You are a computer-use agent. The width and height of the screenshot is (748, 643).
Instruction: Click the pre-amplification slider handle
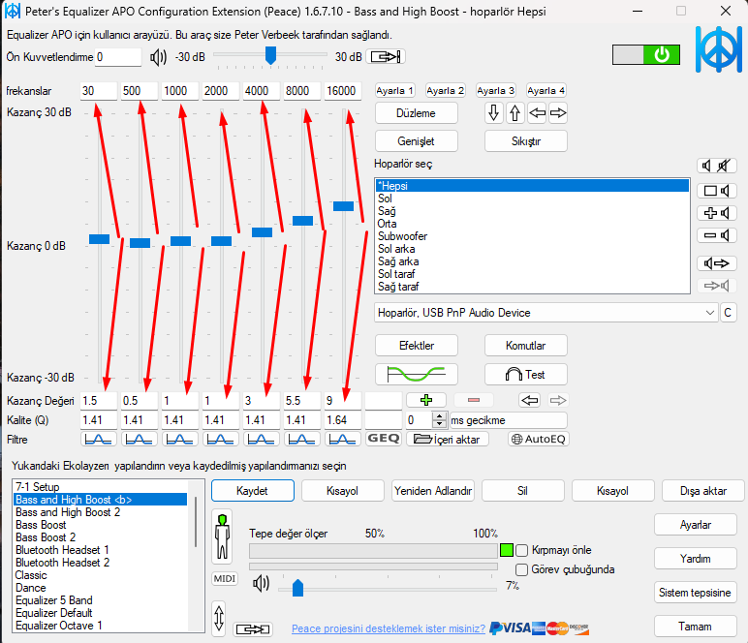pos(270,55)
